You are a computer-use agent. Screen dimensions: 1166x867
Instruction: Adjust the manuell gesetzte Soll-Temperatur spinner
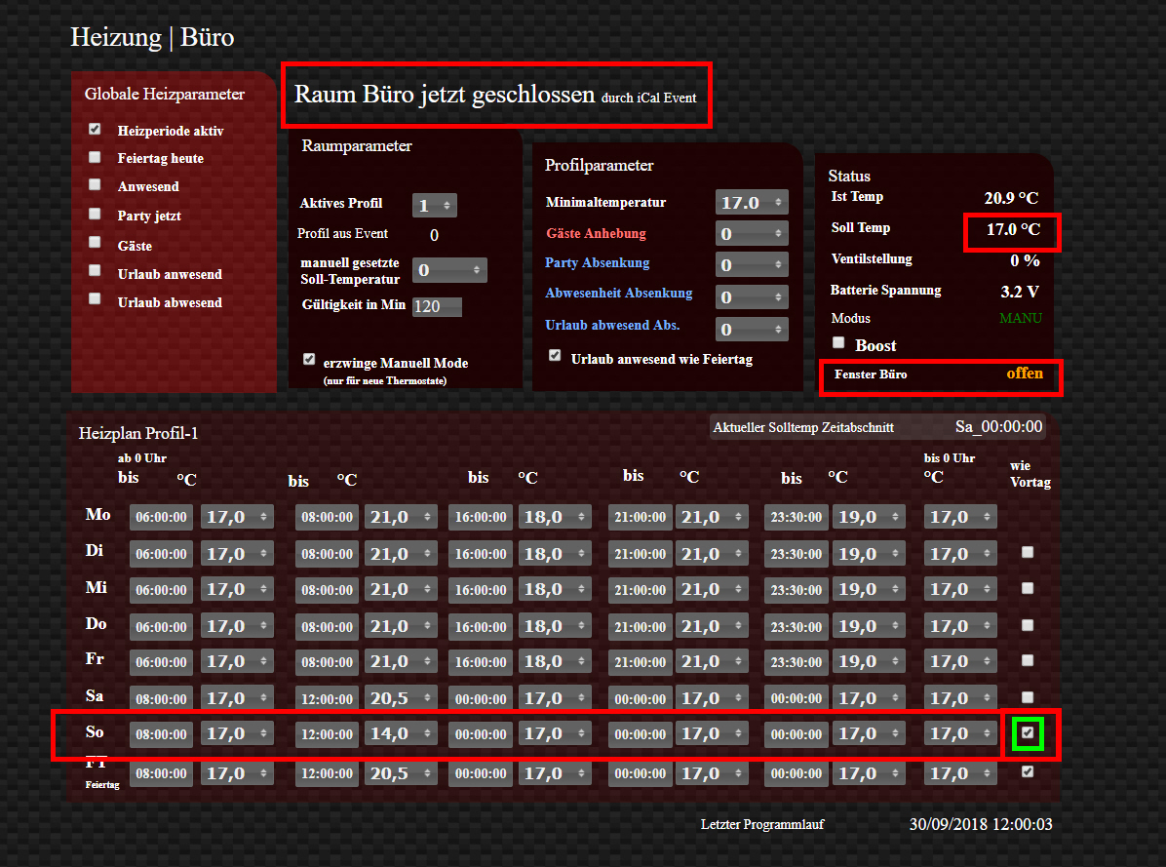point(449,270)
